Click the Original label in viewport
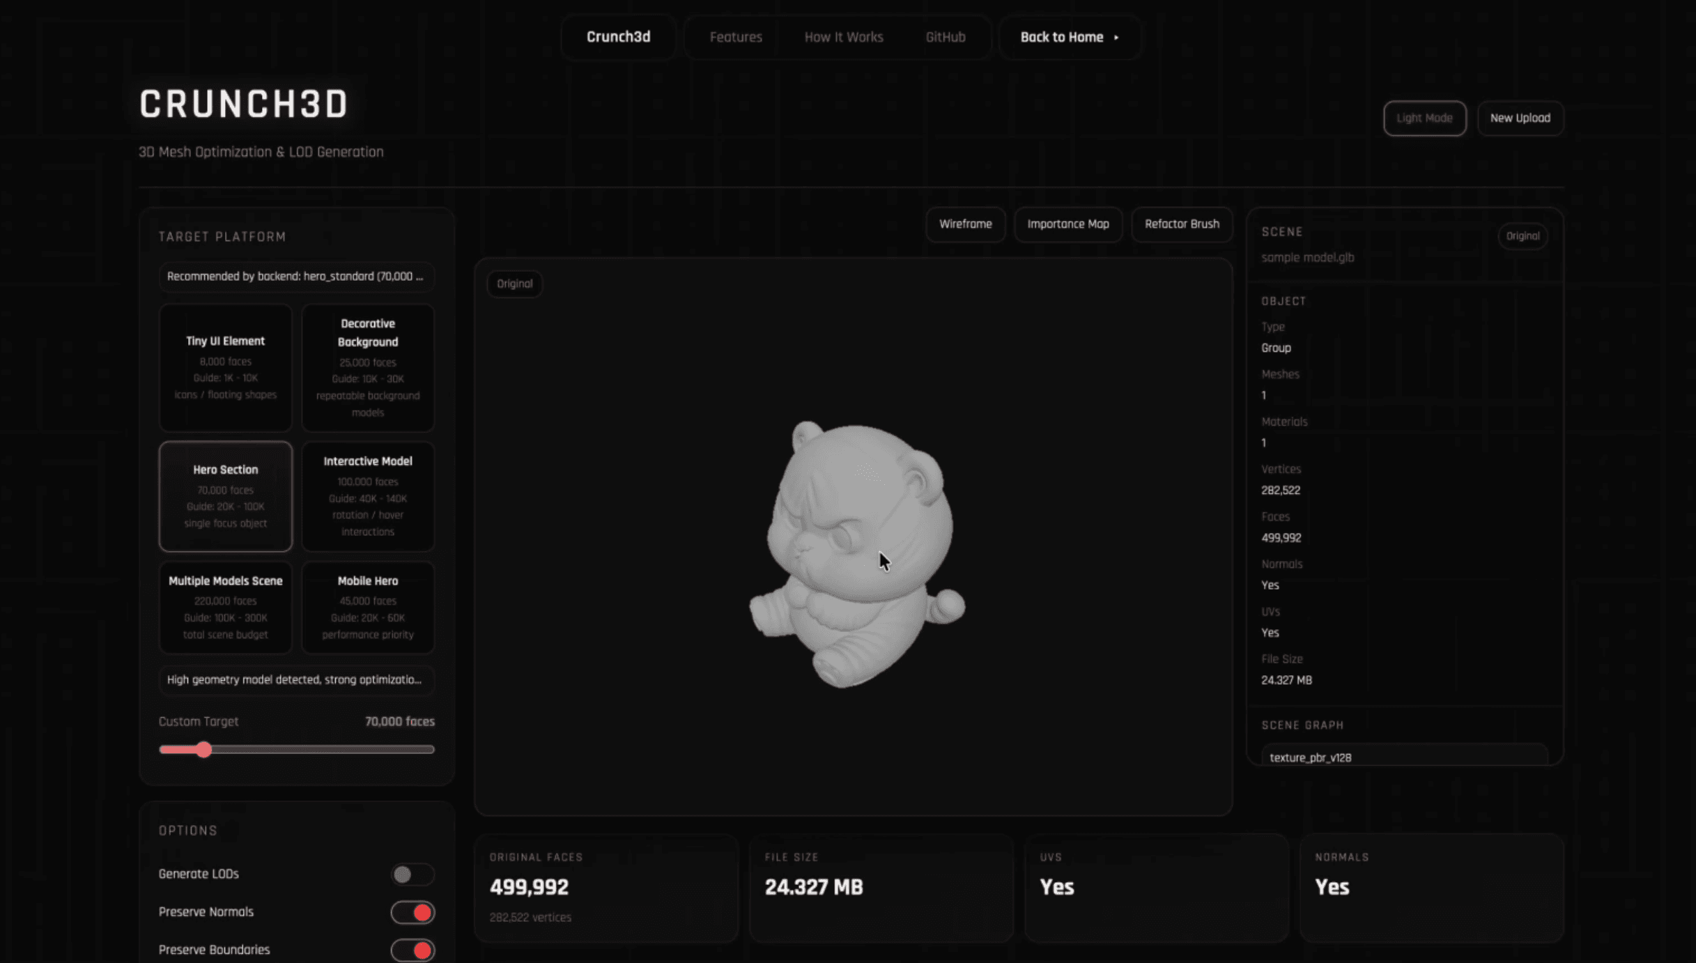Viewport: 1696px width, 963px height. tap(514, 284)
